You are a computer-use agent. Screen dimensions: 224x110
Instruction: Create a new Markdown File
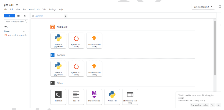pyautogui.click(x=94, y=97)
